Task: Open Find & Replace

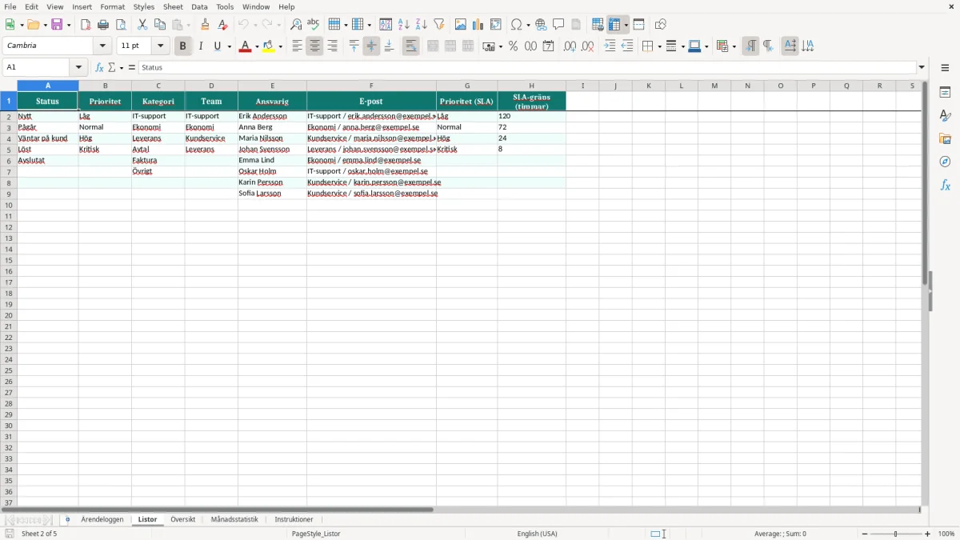Action: tap(296, 25)
